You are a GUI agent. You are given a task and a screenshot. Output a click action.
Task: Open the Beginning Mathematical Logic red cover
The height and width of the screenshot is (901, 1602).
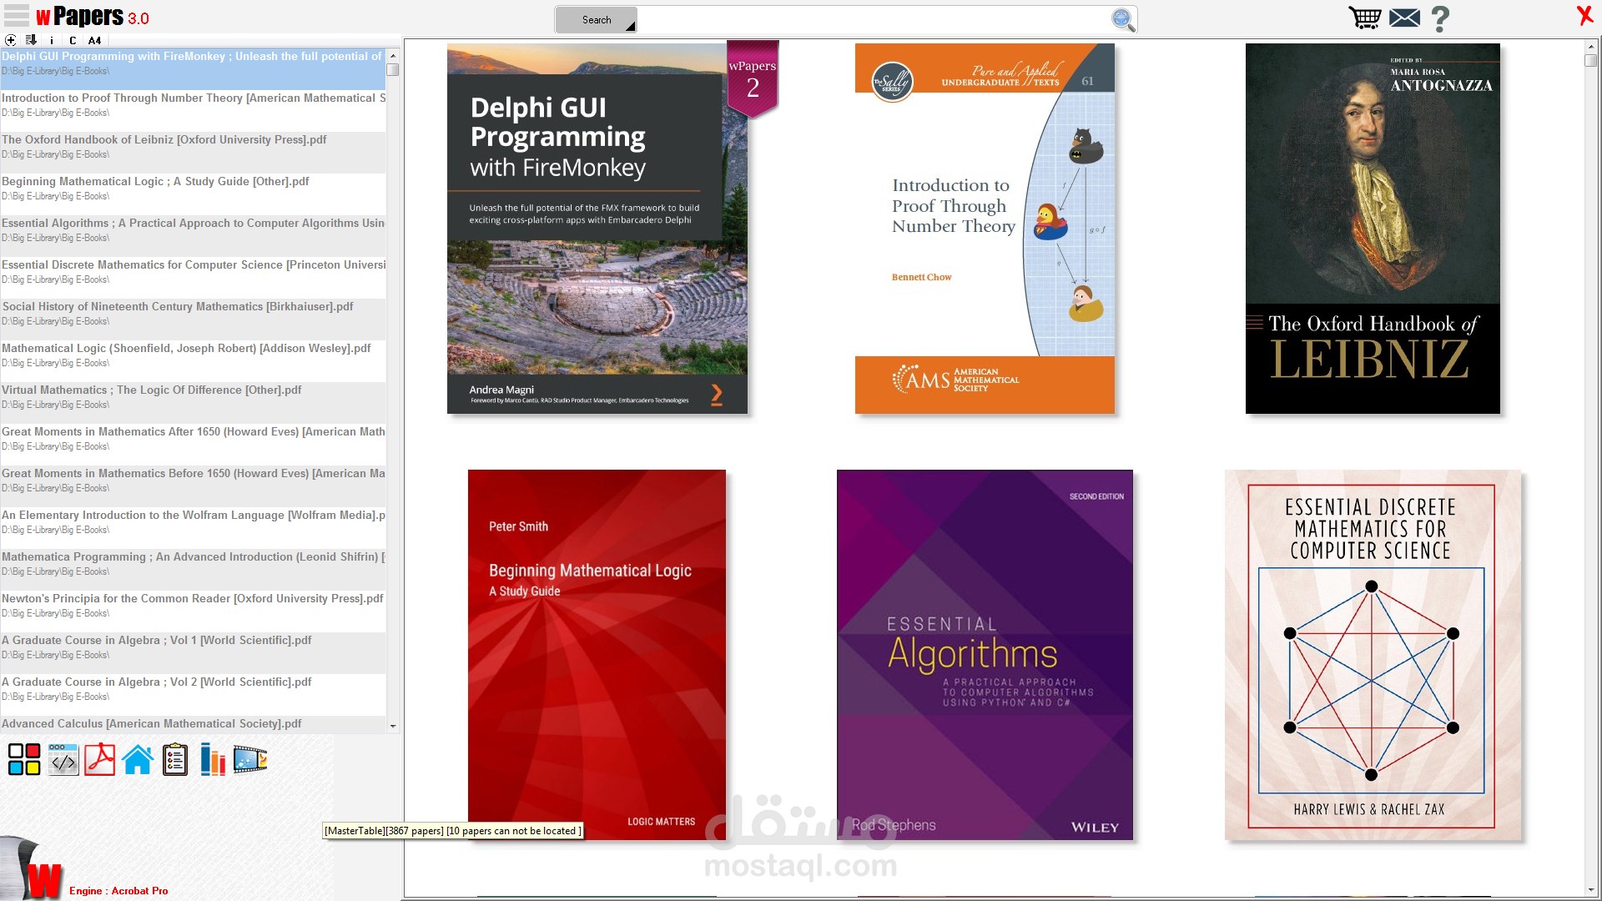pos(597,655)
